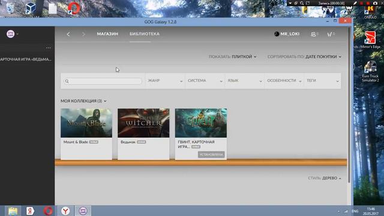Click the recorder pencil draw icon

355,3
